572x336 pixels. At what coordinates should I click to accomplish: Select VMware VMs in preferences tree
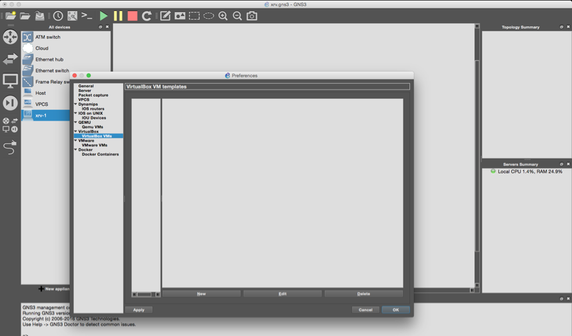[94, 145]
